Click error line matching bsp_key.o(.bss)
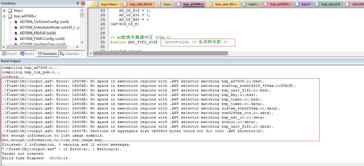Screen dimensions: 364x166 [x=130, y=95]
